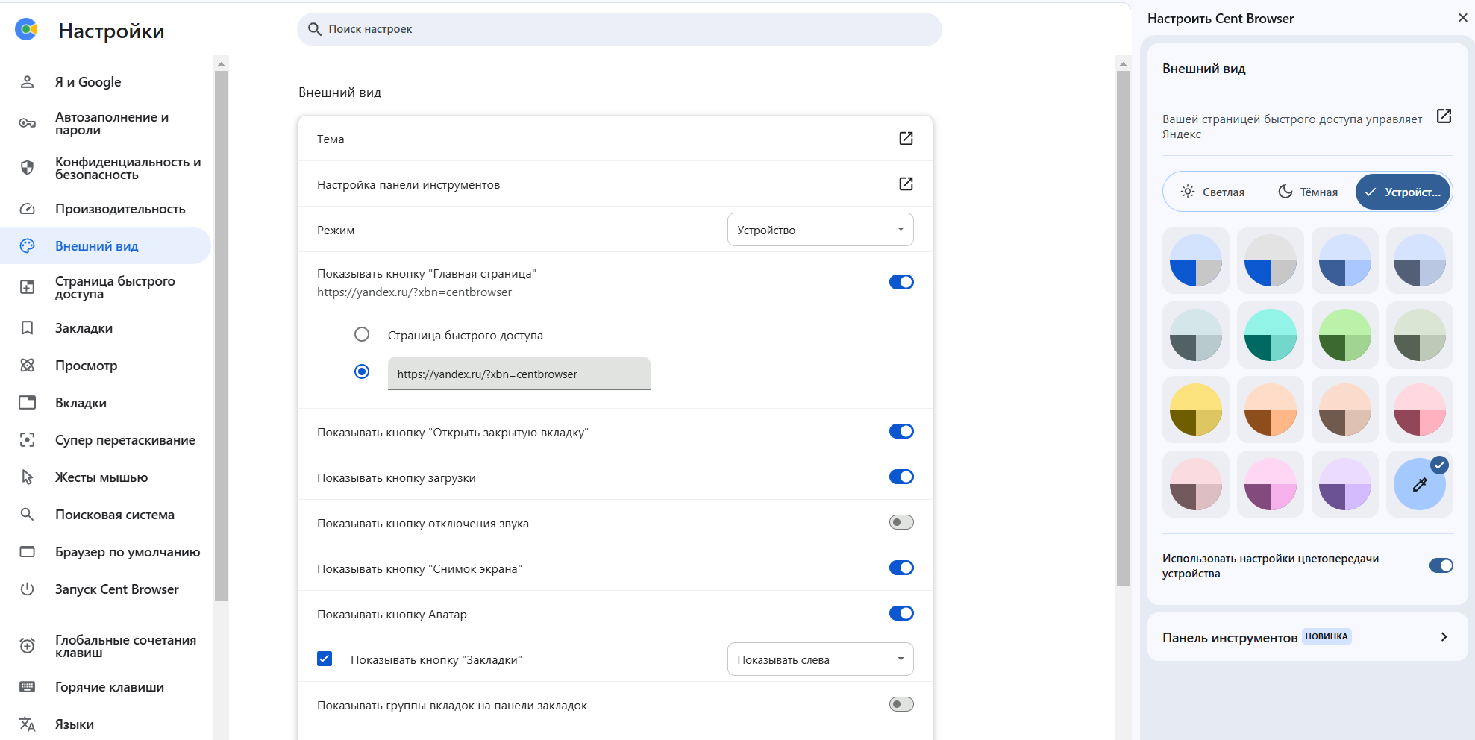The height and width of the screenshot is (740, 1475).
Task: Disable Показывать кнопку "Открыть закрытую вкладку"
Action: coord(901,431)
